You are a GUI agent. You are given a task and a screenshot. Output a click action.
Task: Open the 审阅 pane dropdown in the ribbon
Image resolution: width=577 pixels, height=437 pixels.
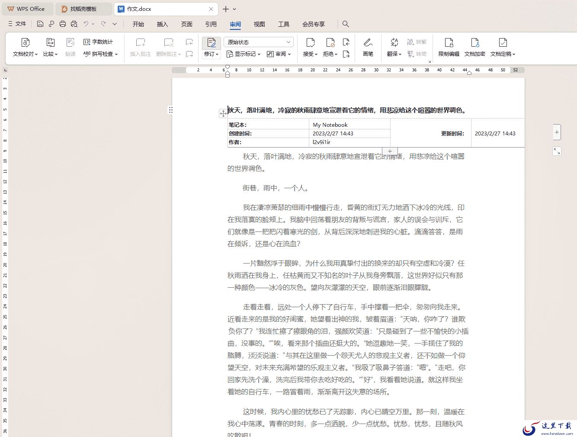tap(279, 54)
